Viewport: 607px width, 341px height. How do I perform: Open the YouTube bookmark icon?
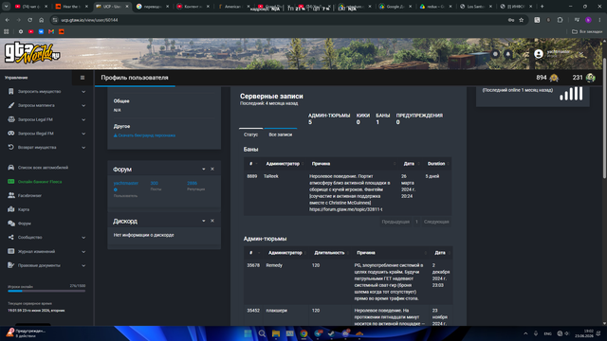(x=31, y=31)
